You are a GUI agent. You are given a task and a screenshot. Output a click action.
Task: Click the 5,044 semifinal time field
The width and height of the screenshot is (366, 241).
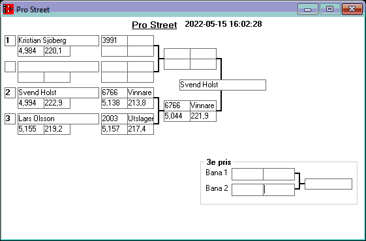[x=177, y=116]
